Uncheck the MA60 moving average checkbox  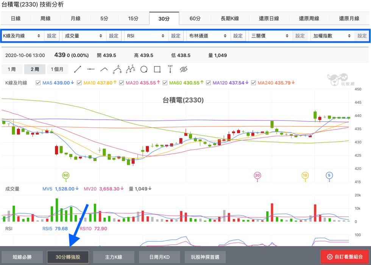(165, 83)
